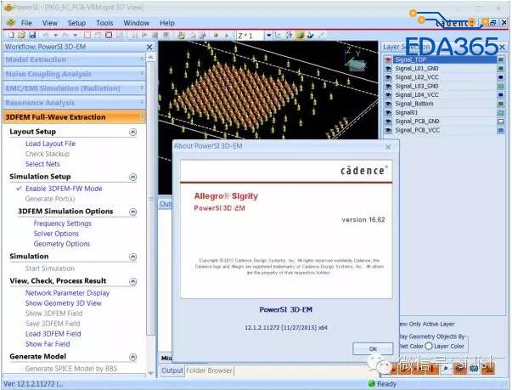512x390 pixels.
Task: Click Show Geometry 3D View link
Action: [x=64, y=303]
